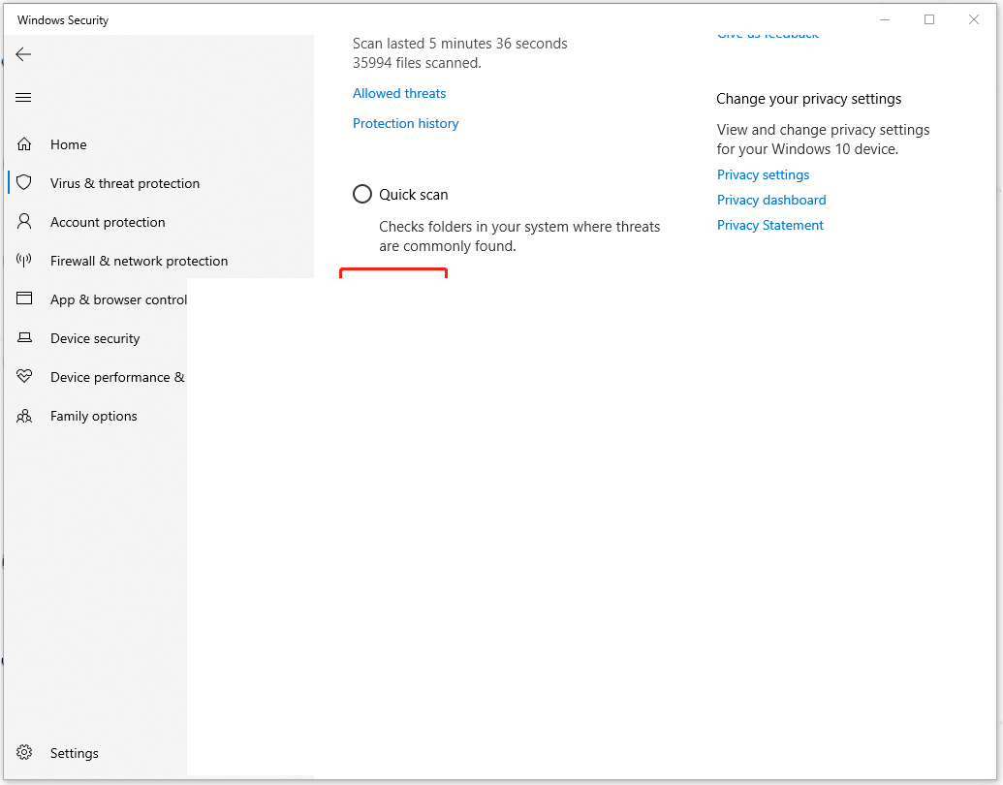Open Privacy dashboard link
1003x785 pixels.
pyautogui.click(x=771, y=201)
